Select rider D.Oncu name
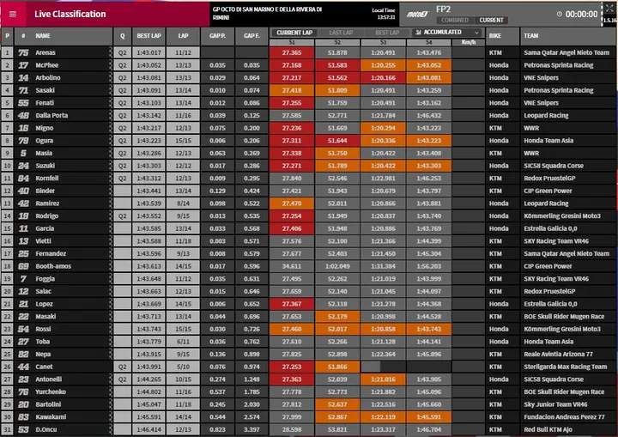 46,429
